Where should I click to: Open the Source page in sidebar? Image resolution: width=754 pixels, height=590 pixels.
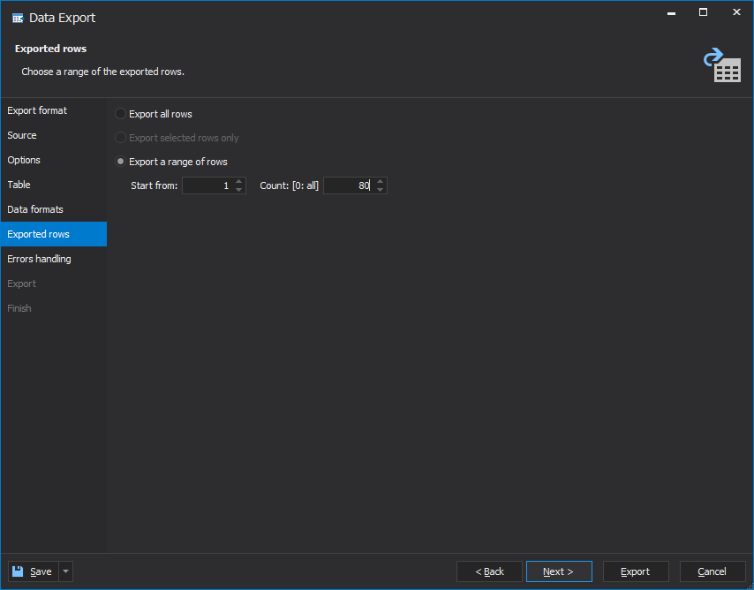click(x=22, y=135)
